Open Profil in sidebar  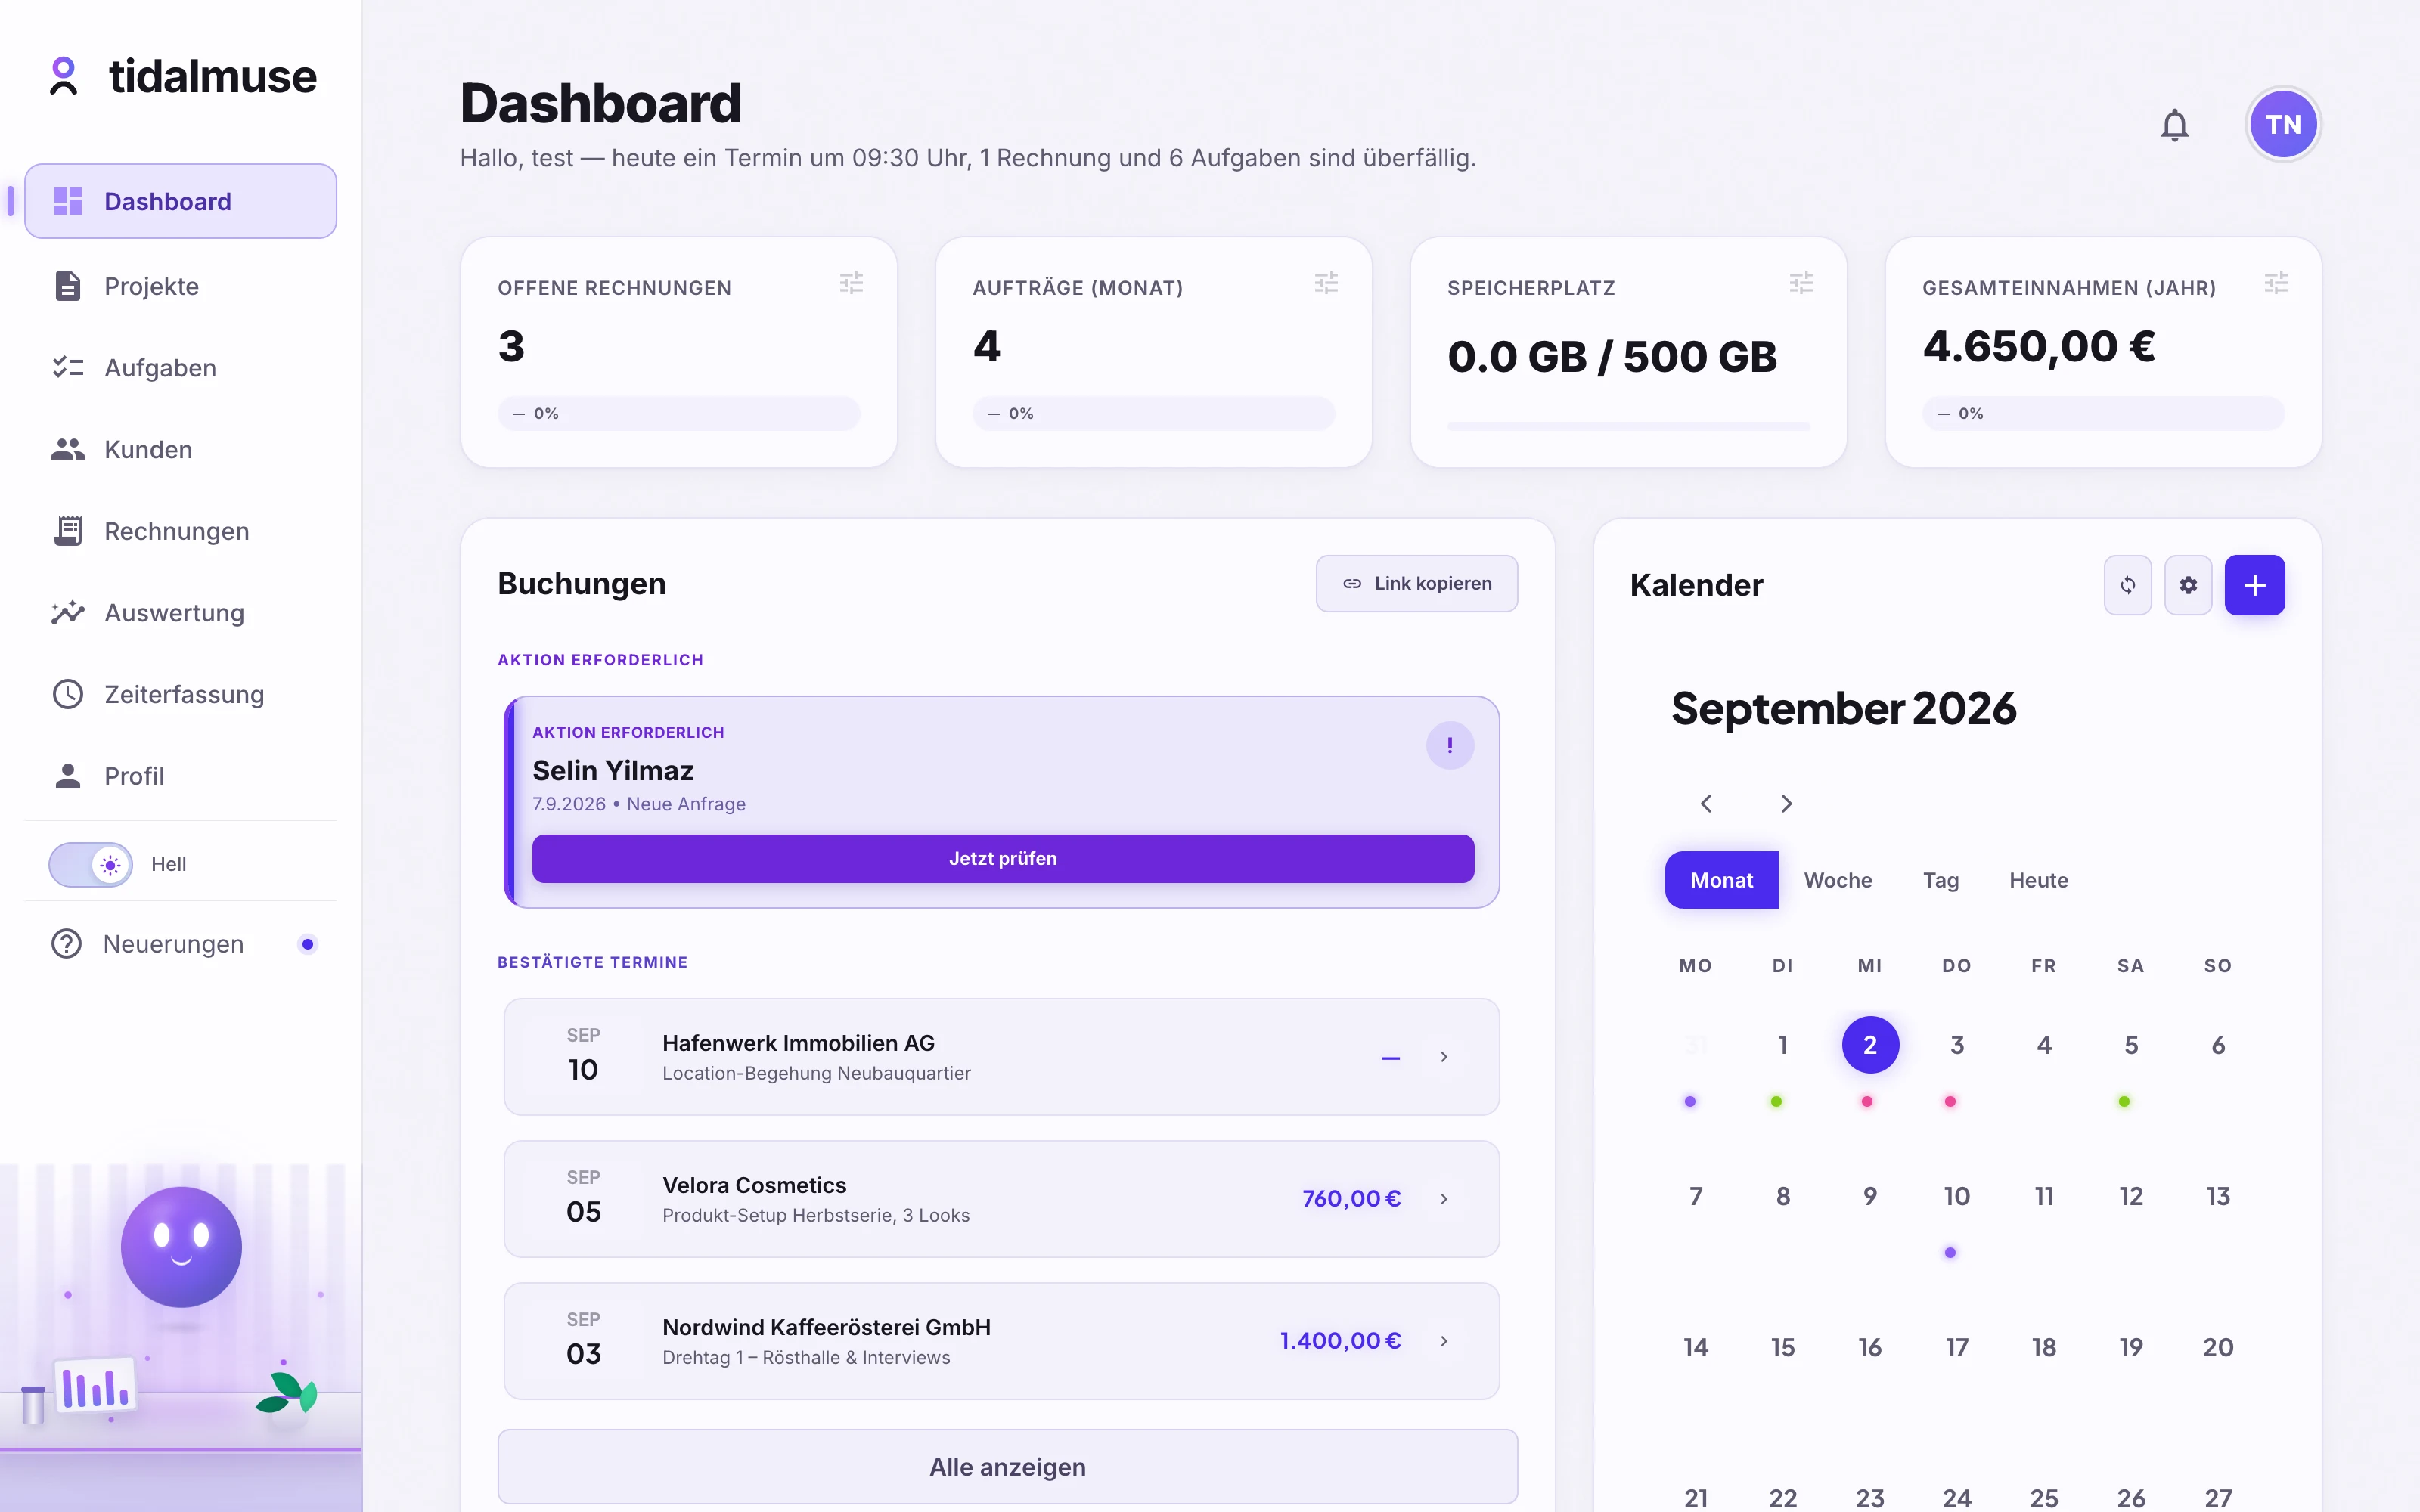181,776
